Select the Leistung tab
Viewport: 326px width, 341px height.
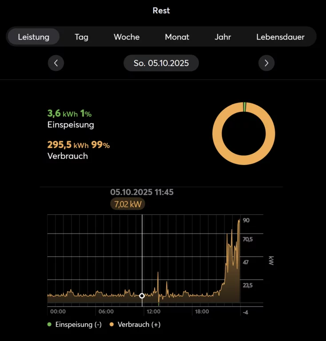[x=33, y=37]
